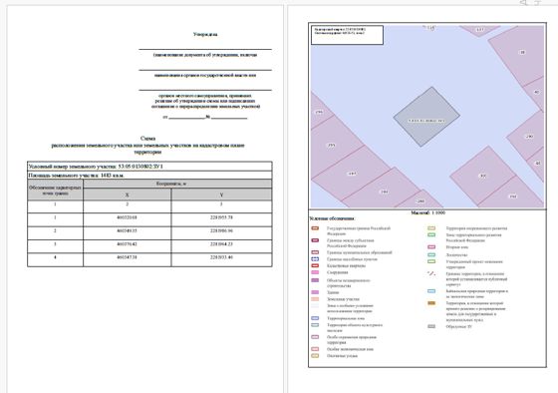The height and width of the screenshot is (393, 558).
Task: Click the dashed blue "Границы населённых пунктов" legend symbol
Action: click(x=315, y=259)
